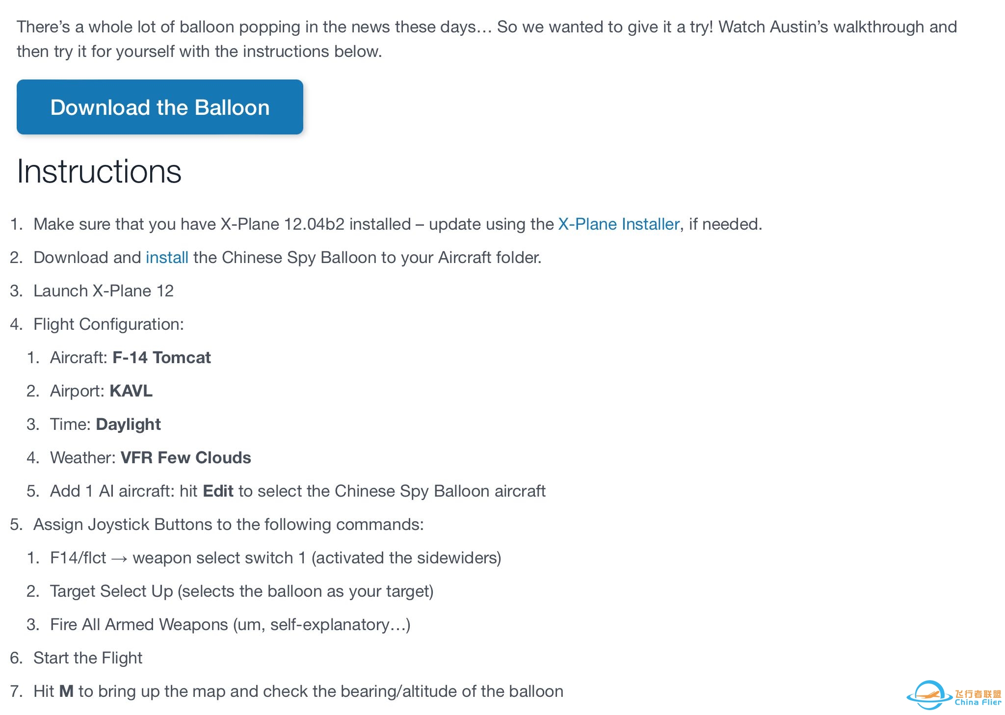
Task: Click the bold Daylight time setting
Action: pos(128,424)
